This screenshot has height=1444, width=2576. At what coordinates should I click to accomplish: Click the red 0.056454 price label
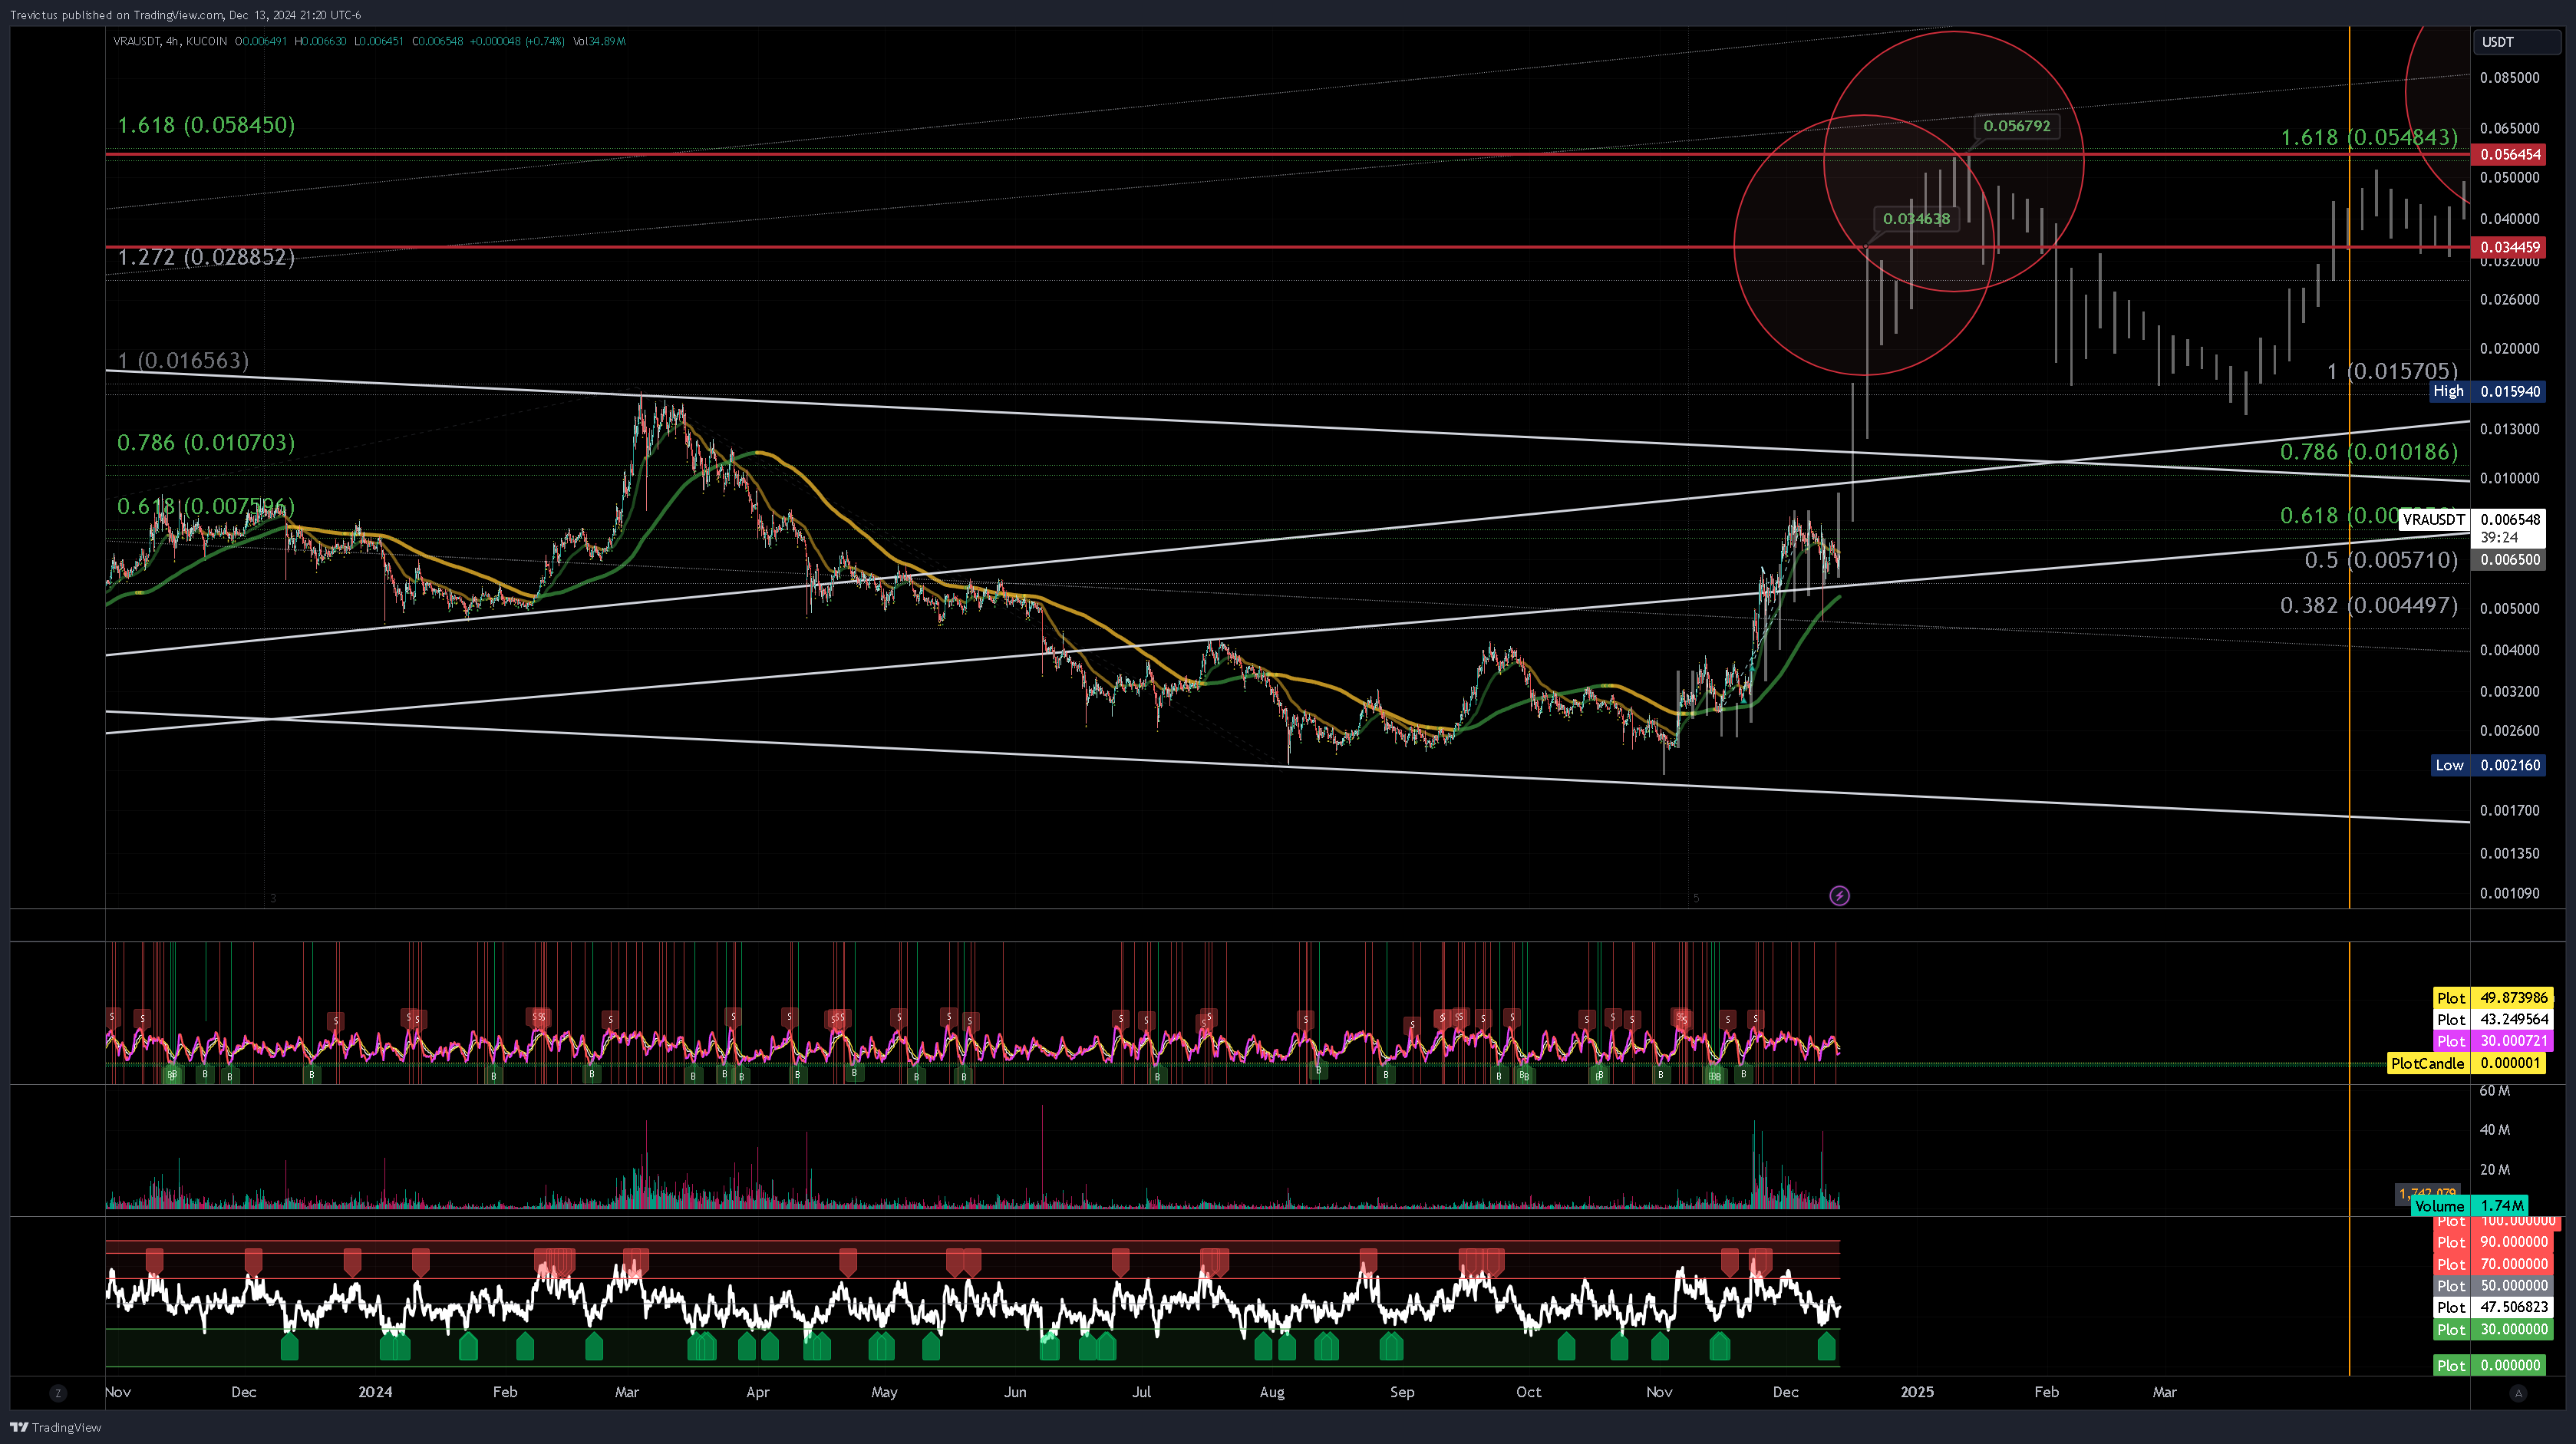[2508, 154]
